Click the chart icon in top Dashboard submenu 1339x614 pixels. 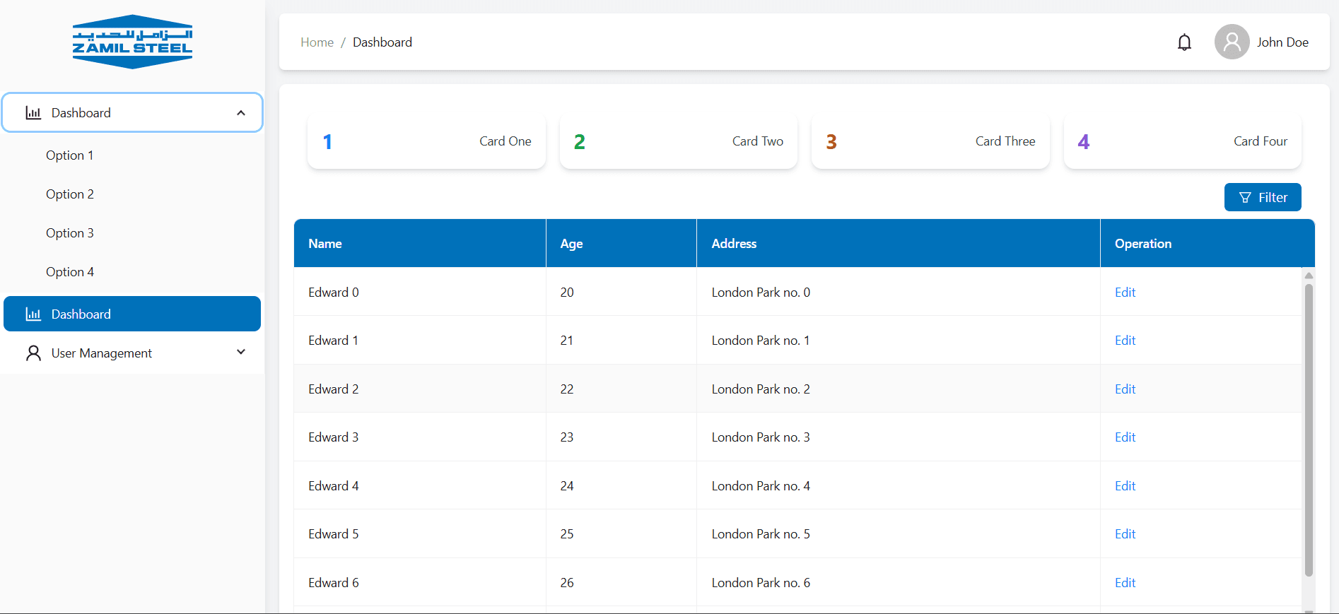(33, 113)
